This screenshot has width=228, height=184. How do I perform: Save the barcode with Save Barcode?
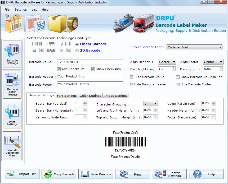(96, 174)
